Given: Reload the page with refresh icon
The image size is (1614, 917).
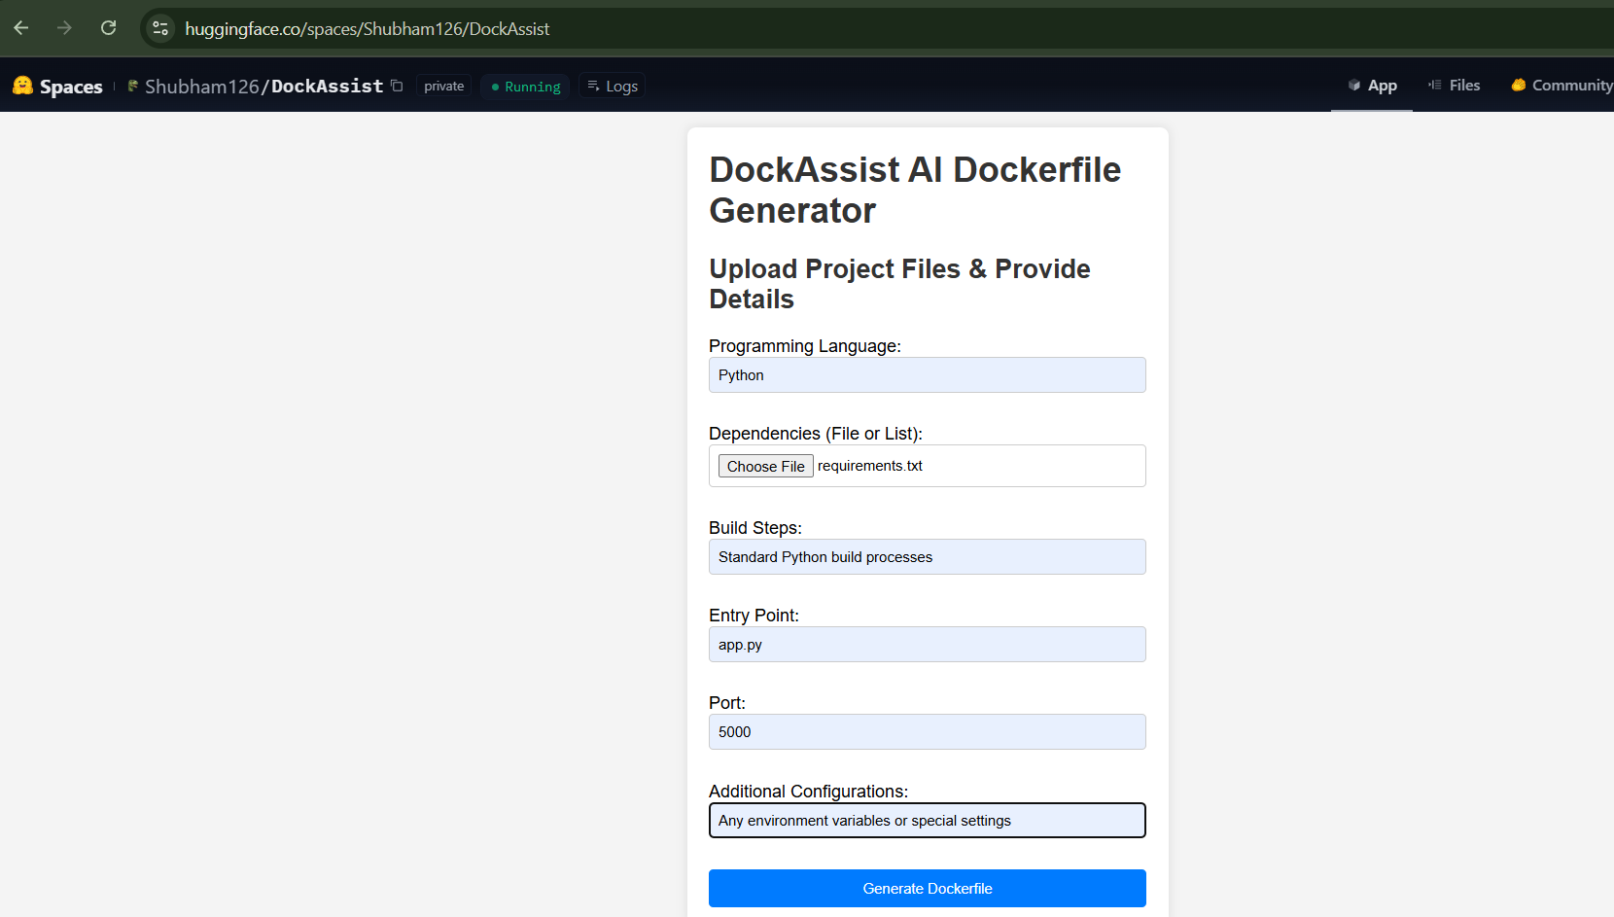Looking at the screenshot, I should tap(108, 28).
